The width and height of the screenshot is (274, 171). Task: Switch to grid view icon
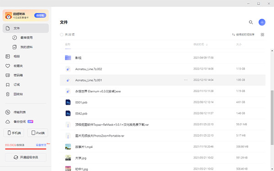(262, 35)
